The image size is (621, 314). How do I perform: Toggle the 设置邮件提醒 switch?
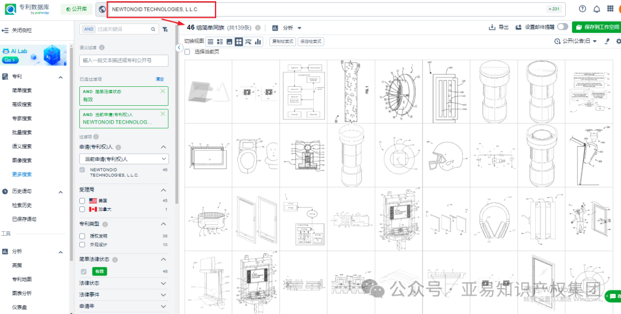562,27
